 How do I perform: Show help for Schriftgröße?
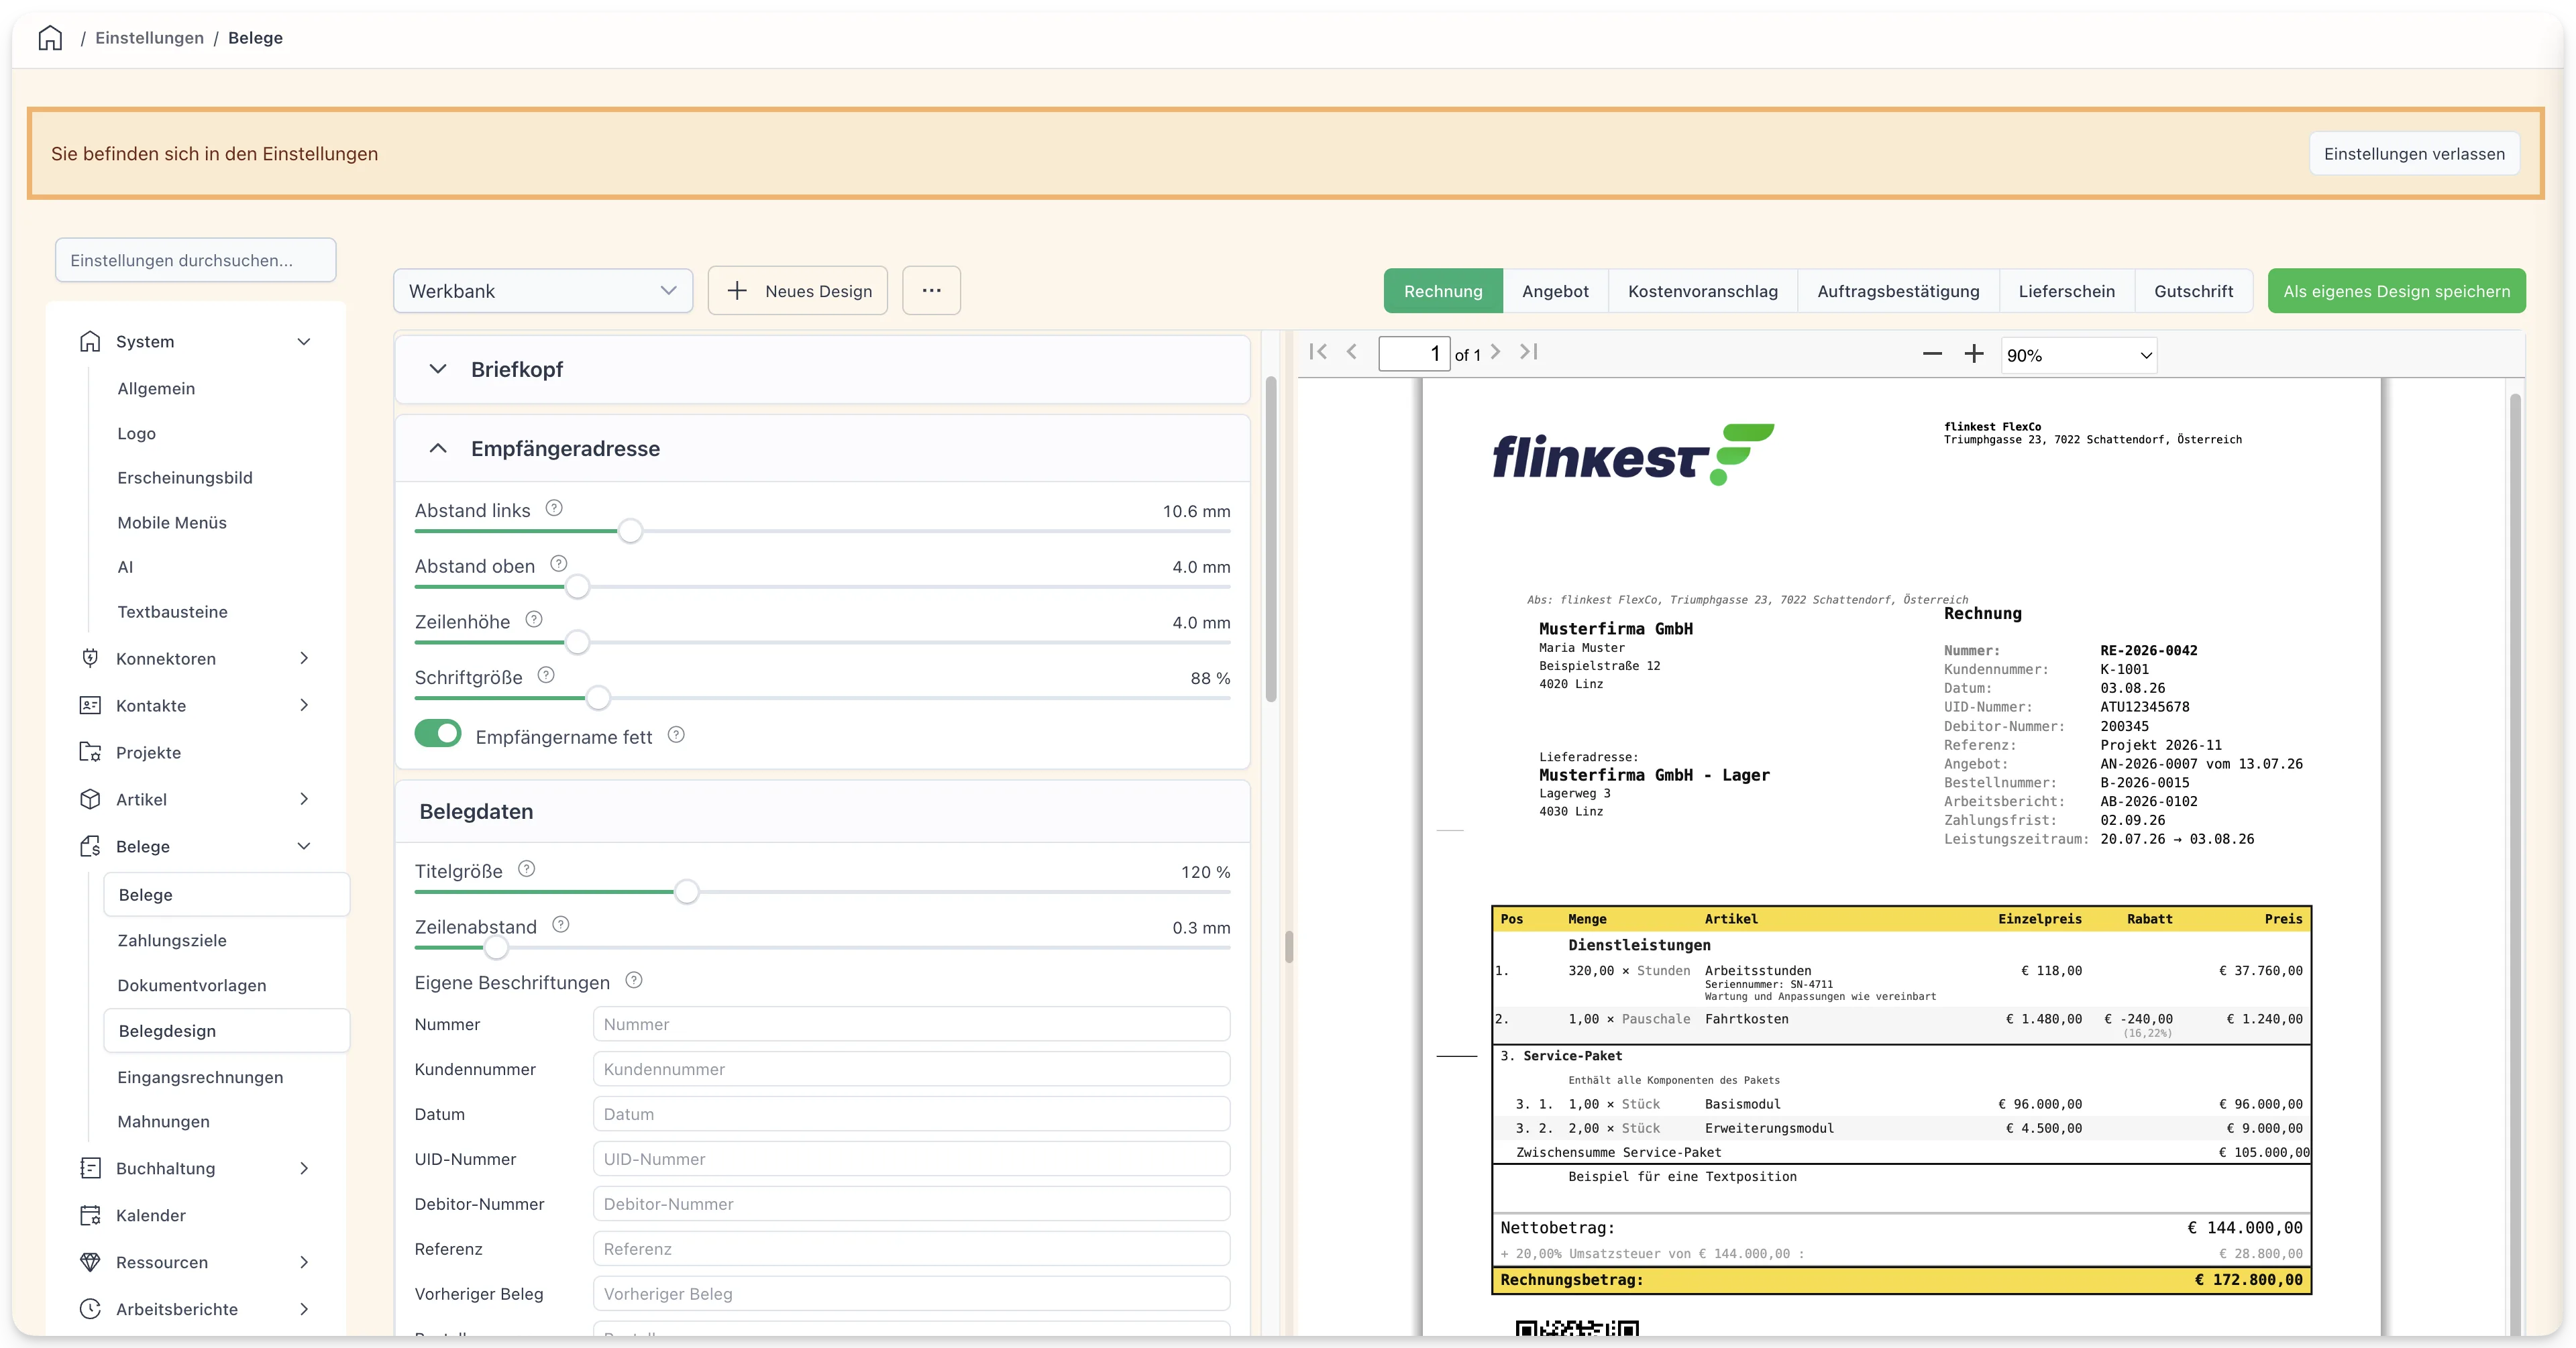pyautogui.click(x=546, y=675)
